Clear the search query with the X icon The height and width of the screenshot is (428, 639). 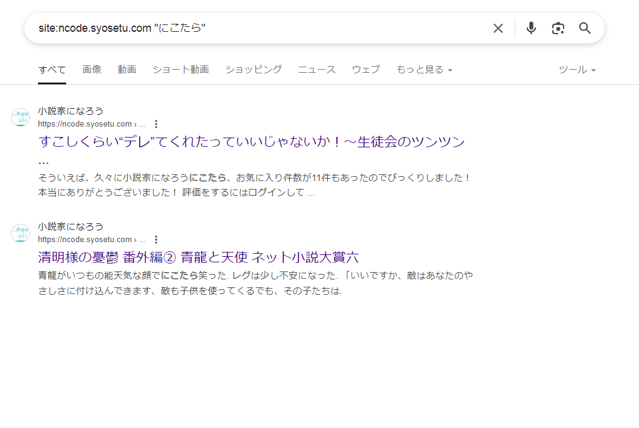click(x=498, y=29)
